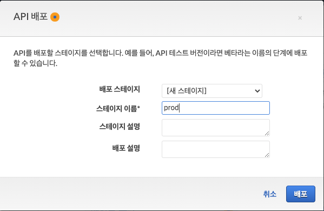
Task: Click into the 배포 설명 text area
Action: pyautogui.click(x=215, y=149)
